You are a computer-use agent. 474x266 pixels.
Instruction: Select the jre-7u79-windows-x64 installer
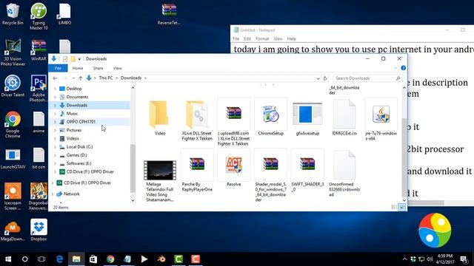pyautogui.click(x=381, y=120)
